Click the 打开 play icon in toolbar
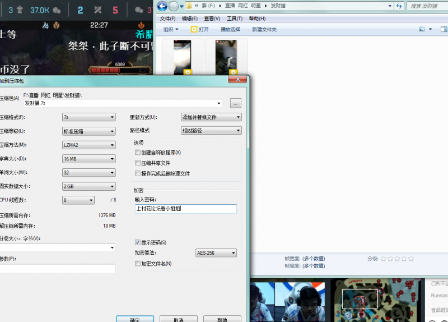This screenshot has height=322, width=448. point(194,29)
